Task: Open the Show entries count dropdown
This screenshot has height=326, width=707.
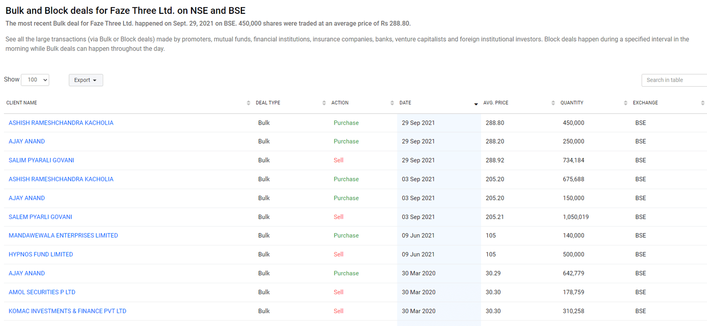Action: pyautogui.click(x=35, y=80)
